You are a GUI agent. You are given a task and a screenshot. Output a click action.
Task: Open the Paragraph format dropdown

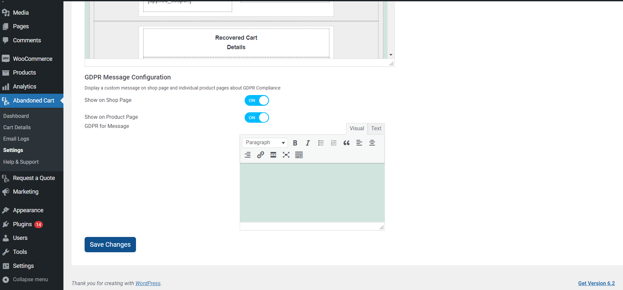click(265, 143)
